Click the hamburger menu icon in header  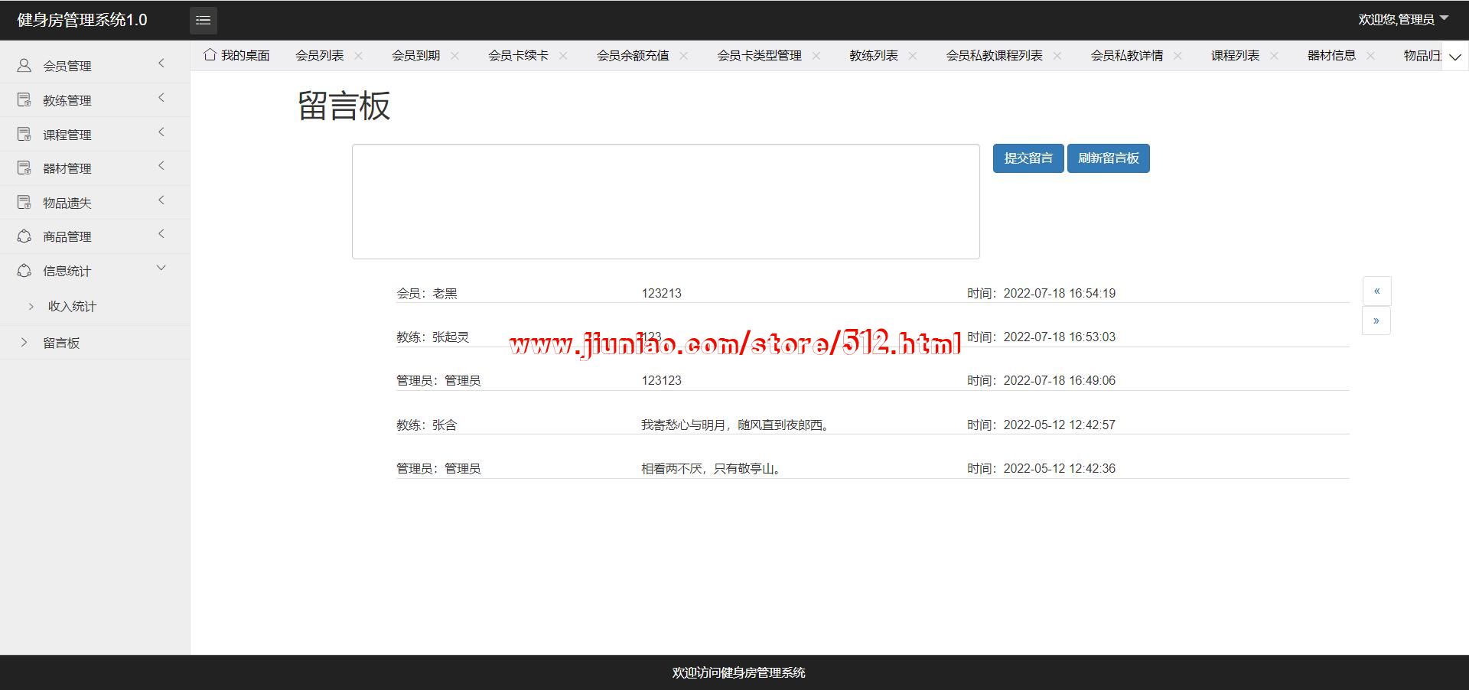(203, 21)
